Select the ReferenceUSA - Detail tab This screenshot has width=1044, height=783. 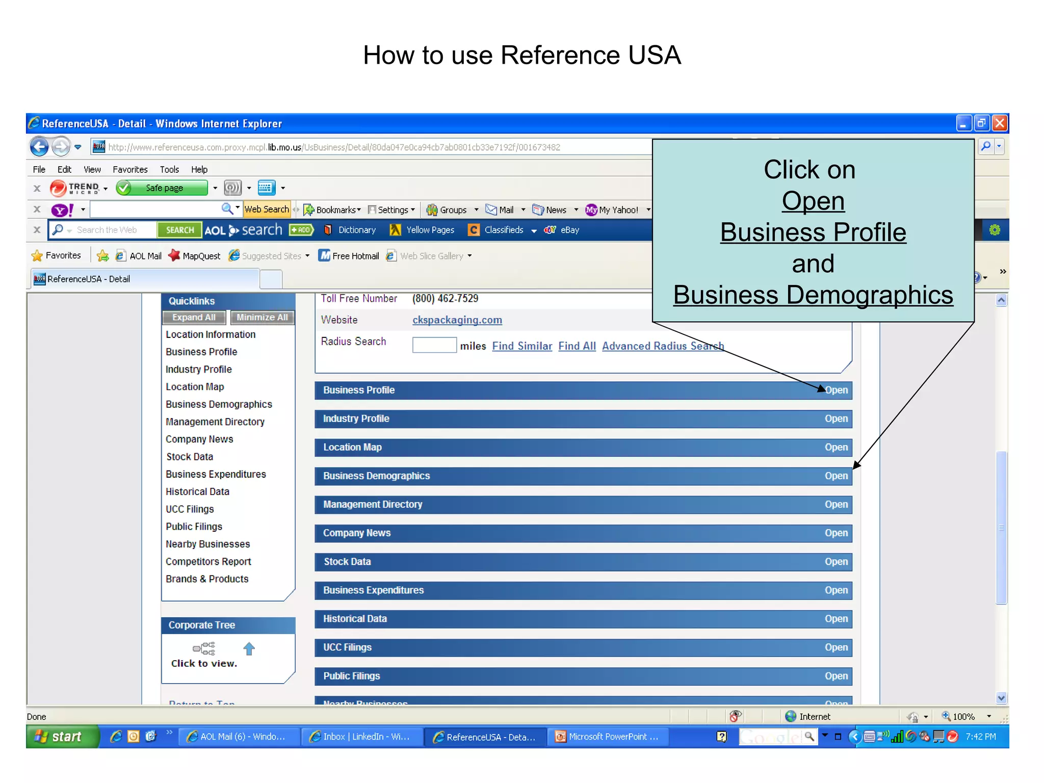[145, 279]
